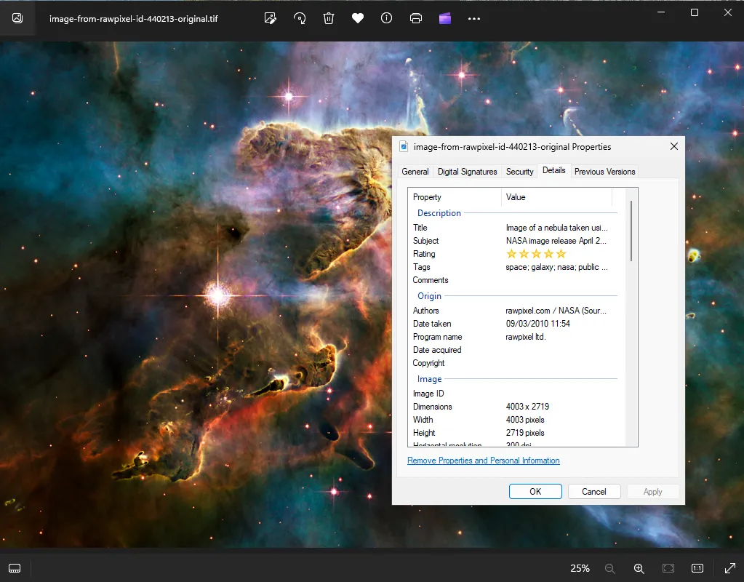Screen dimensions: 744x582
Task: Print the current image
Action: [415, 18]
